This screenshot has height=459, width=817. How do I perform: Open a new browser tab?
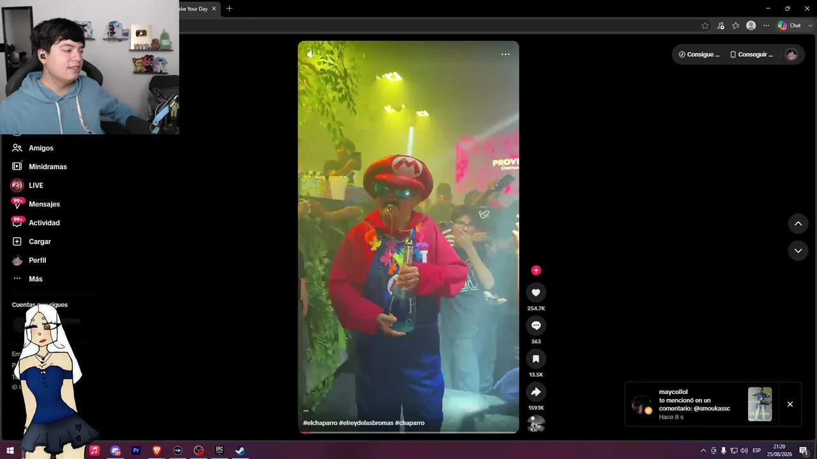click(x=229, y=8)
